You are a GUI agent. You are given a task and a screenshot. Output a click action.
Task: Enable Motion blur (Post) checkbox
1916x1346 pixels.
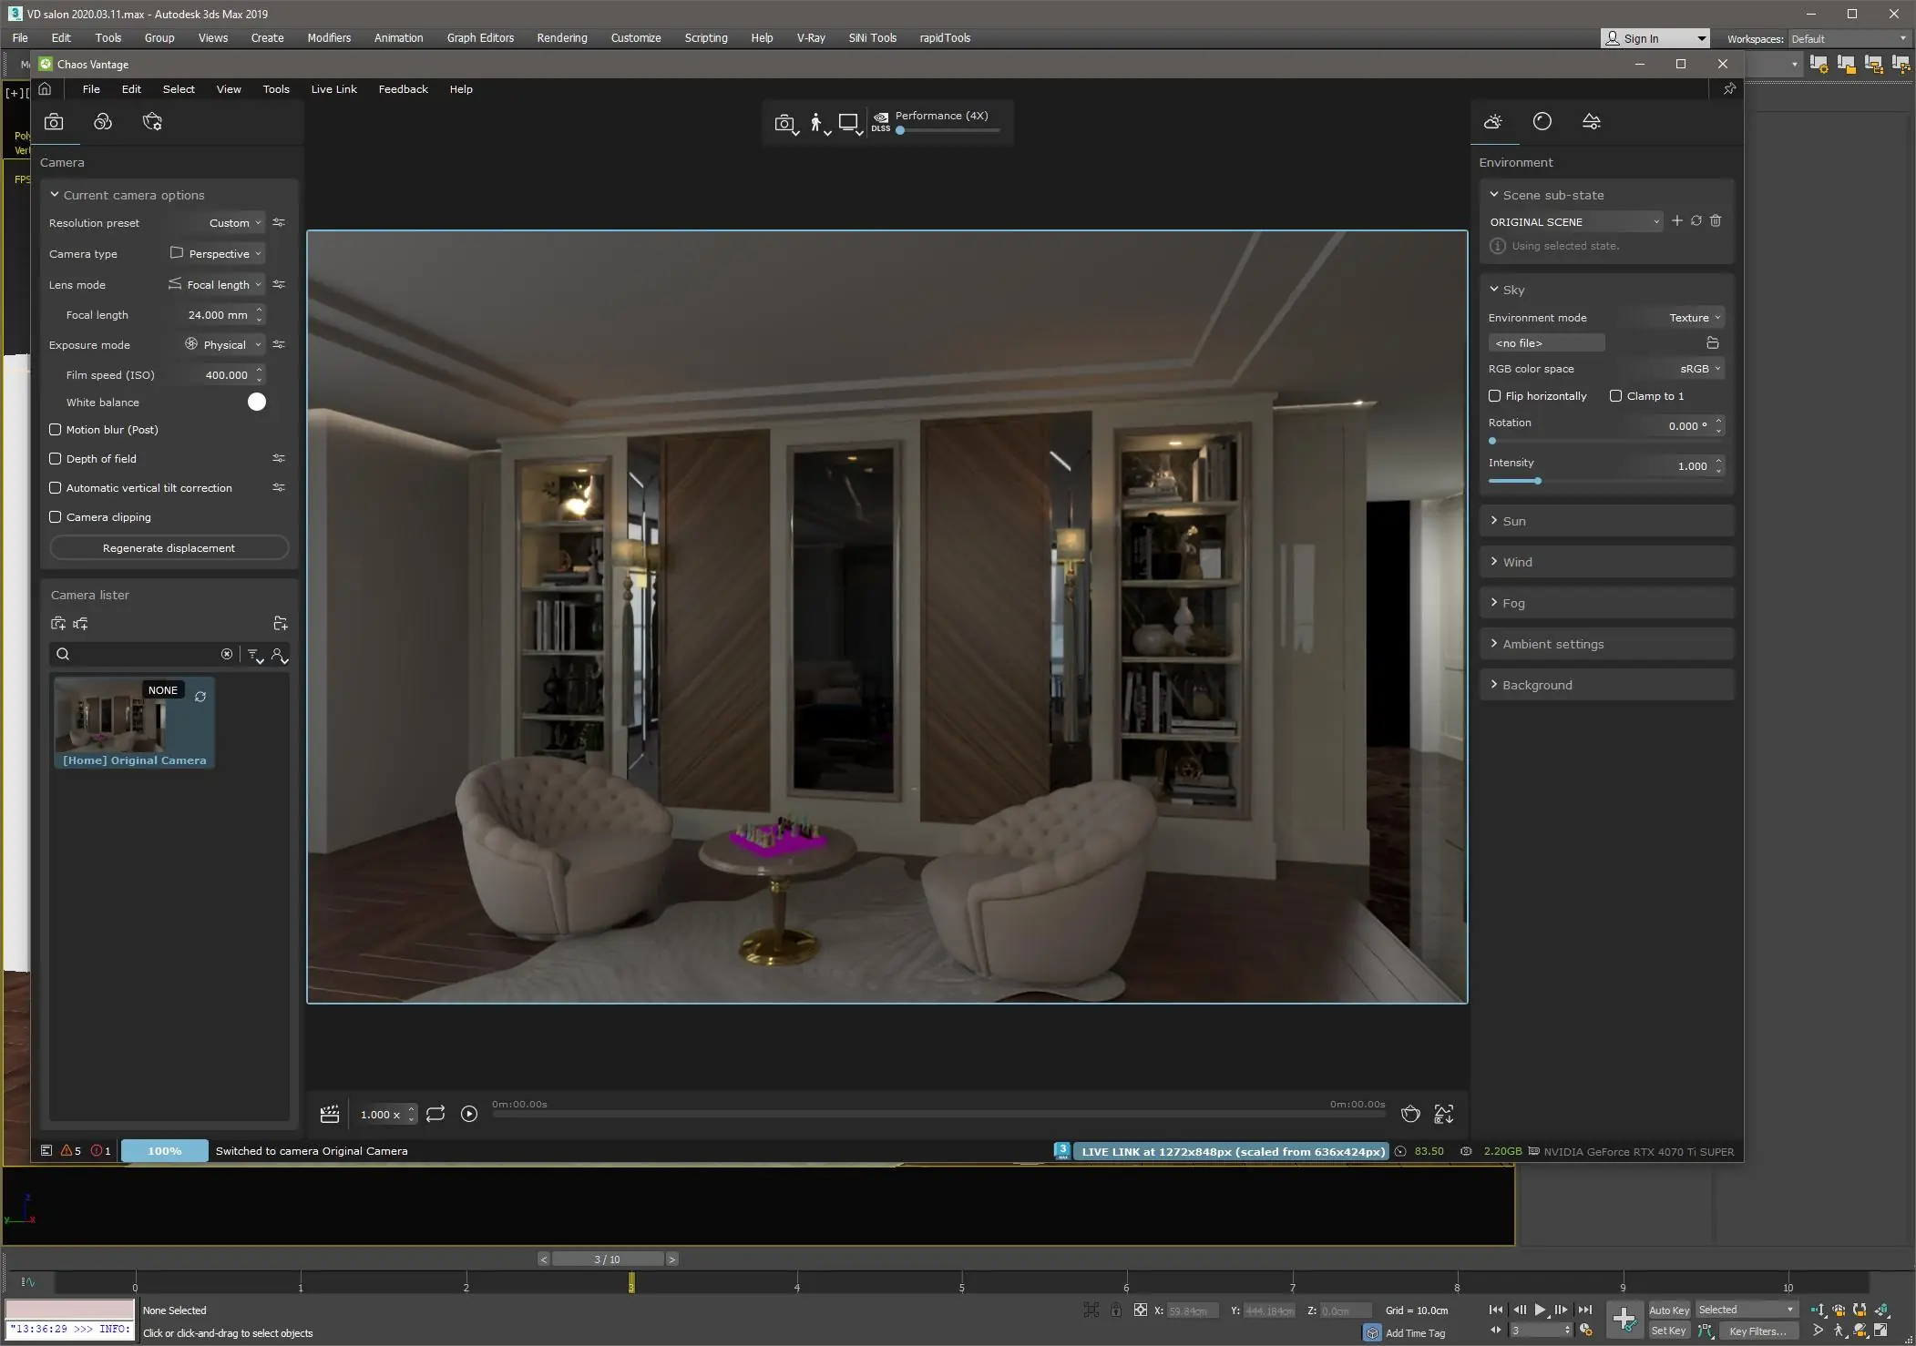click(56, 430)
